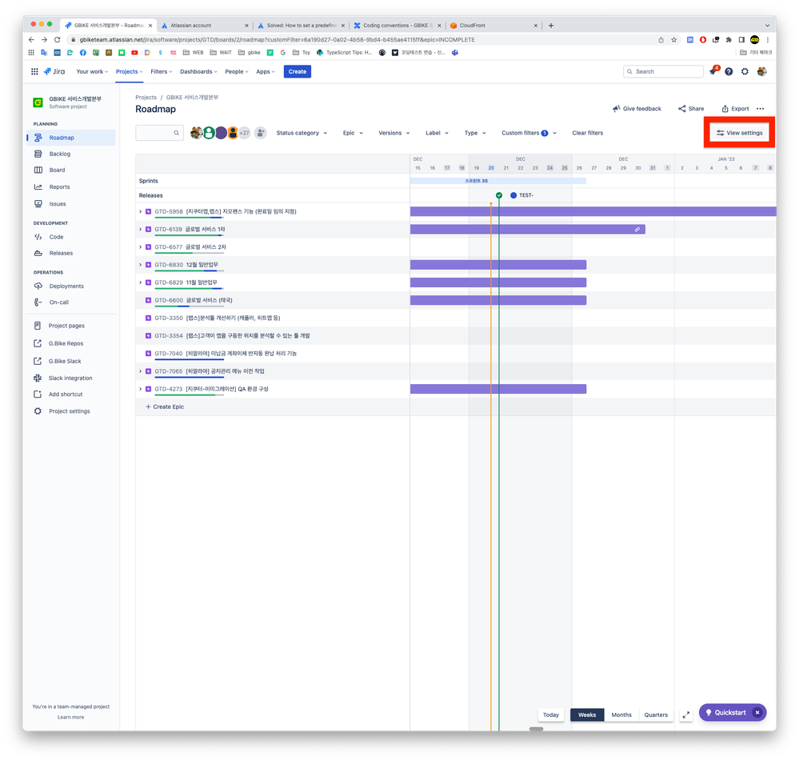Open Your work menu
799x761 pixels.
tap(92, 72)
